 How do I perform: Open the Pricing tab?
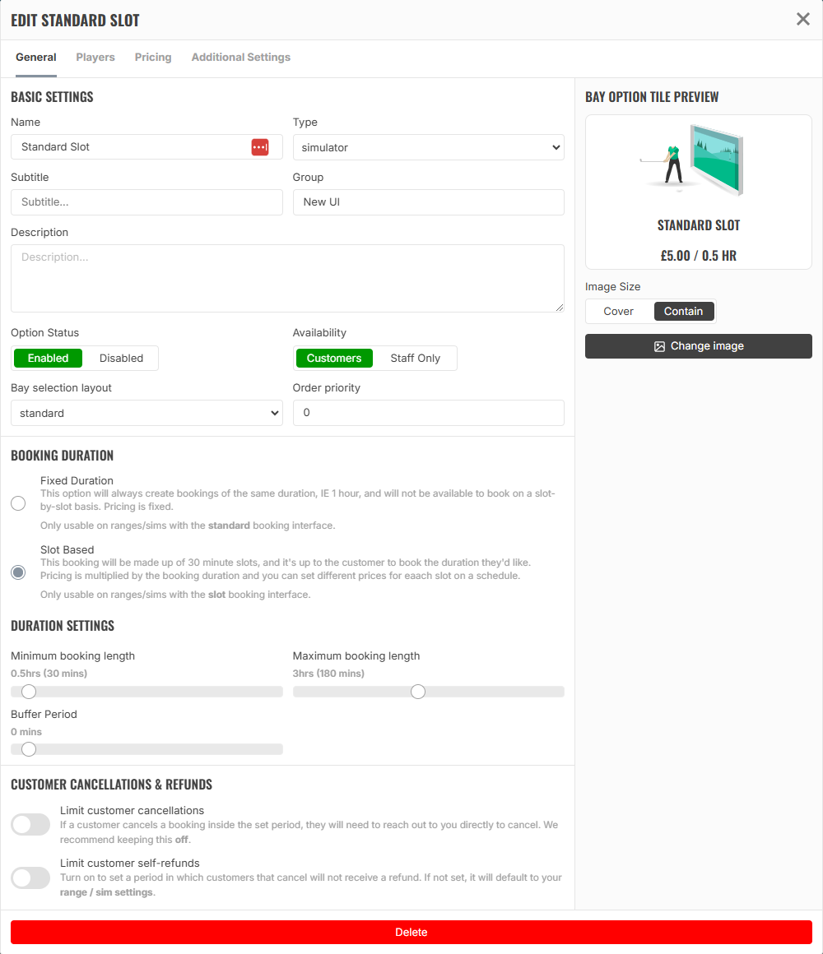click(x=153, y=58)
